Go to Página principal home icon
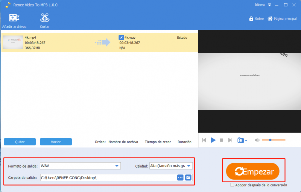This screenshot has width=301, height=192. pyautogui.click(x=270, y=18)
